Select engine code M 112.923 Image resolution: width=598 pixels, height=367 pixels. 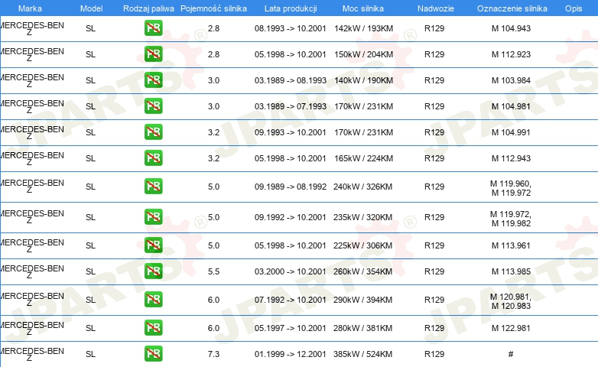point(511,54)
